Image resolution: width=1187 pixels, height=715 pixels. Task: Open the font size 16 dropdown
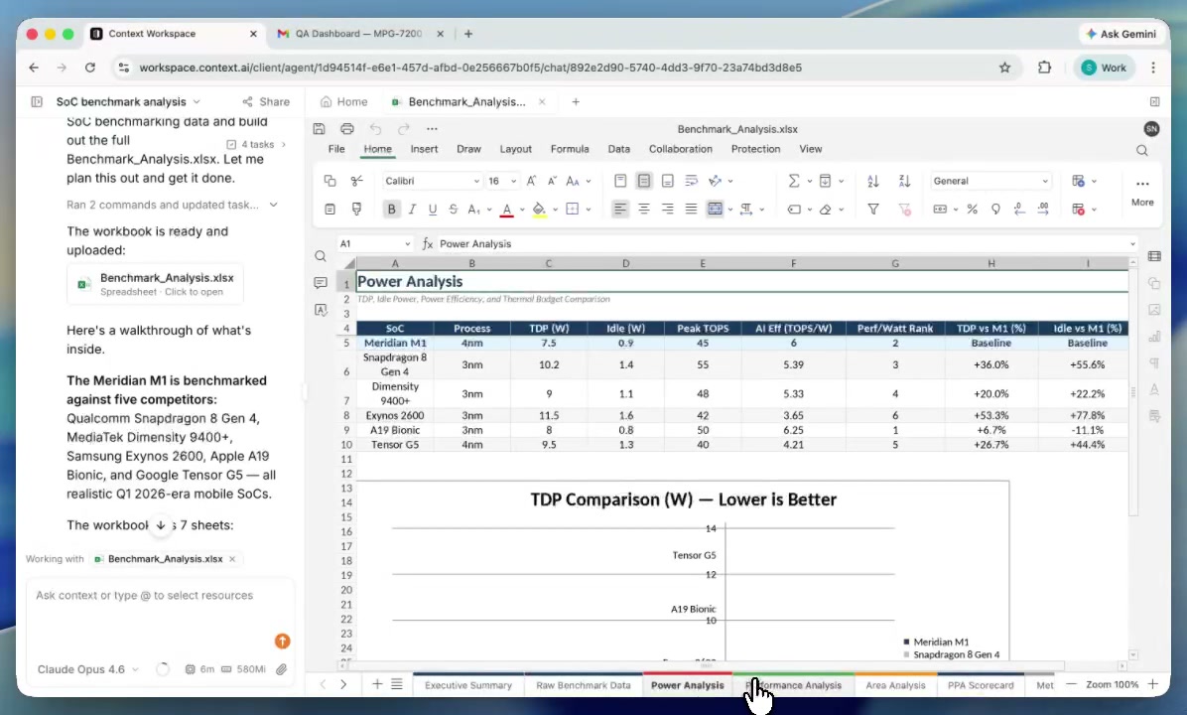click(513, 181)
